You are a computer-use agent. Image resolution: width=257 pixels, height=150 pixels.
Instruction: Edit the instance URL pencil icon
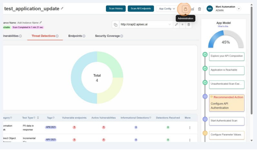pos(176,24)
